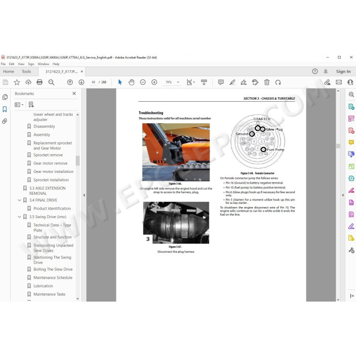356x356 pixels.
Task: Zoom out with minus button
Action: tap(143, 82)
